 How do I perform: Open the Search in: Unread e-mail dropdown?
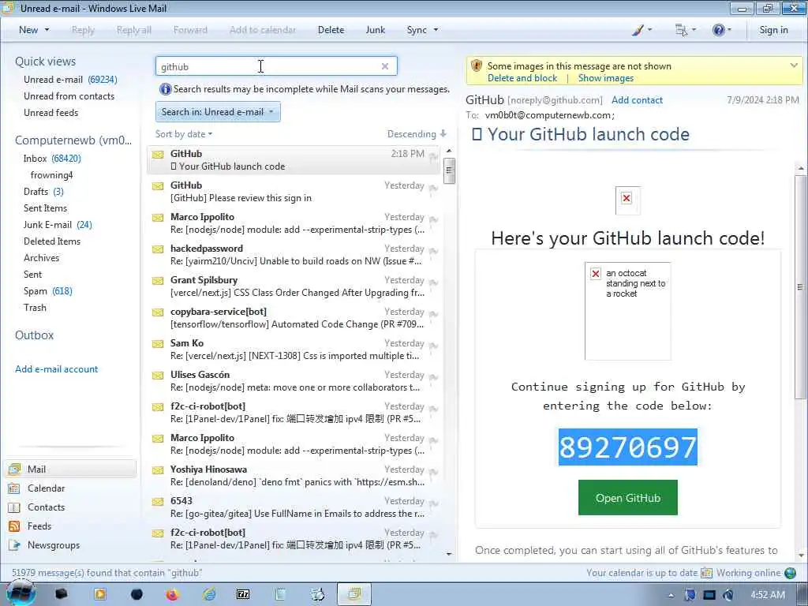pyautogui.click(x=218, y=112)
